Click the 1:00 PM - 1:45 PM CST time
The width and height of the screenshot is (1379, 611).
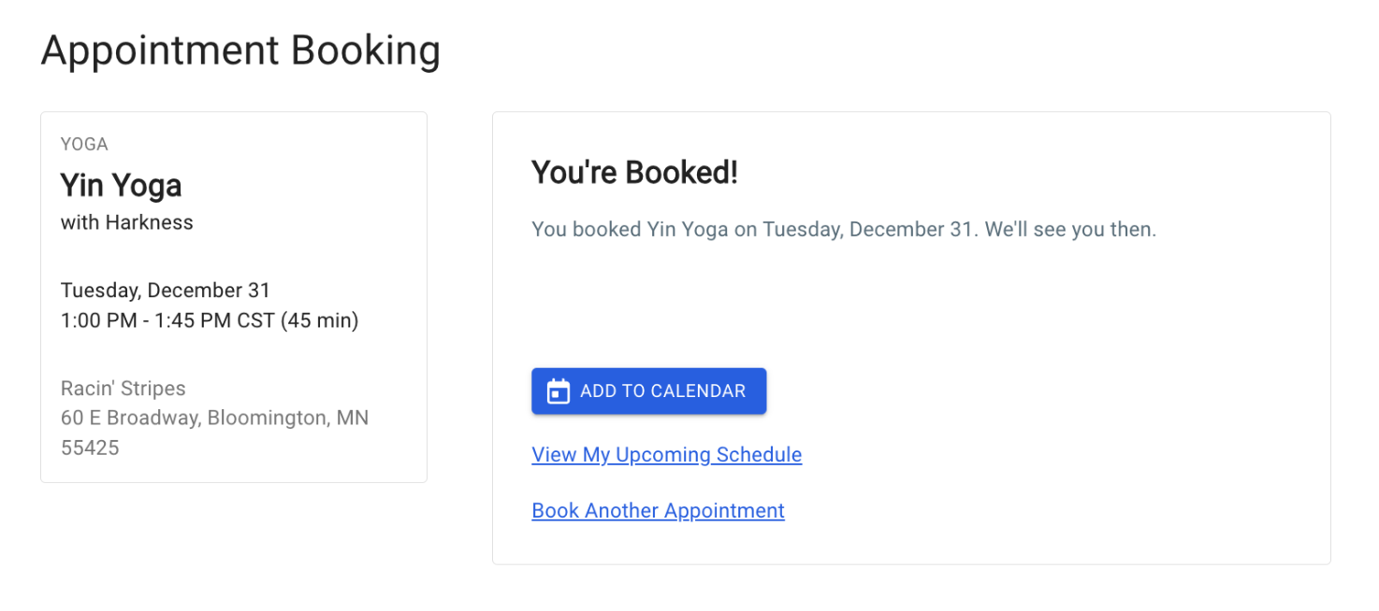point(167,320)
